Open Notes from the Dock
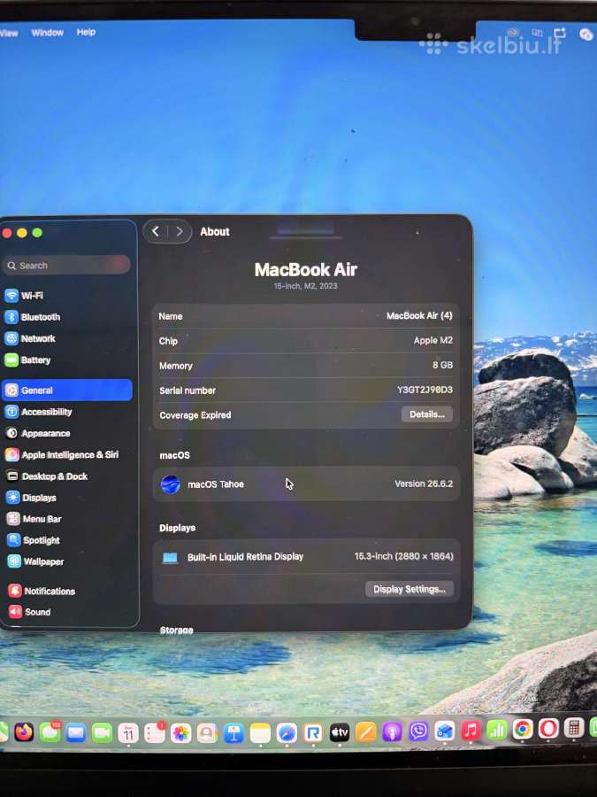 260,733
